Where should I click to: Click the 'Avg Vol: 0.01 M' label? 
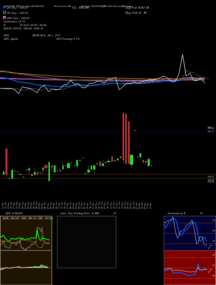coord(137,8)
